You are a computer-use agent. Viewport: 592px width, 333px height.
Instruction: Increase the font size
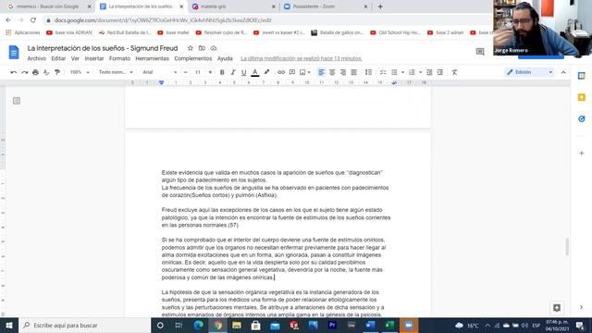click(x=210, y=72)
